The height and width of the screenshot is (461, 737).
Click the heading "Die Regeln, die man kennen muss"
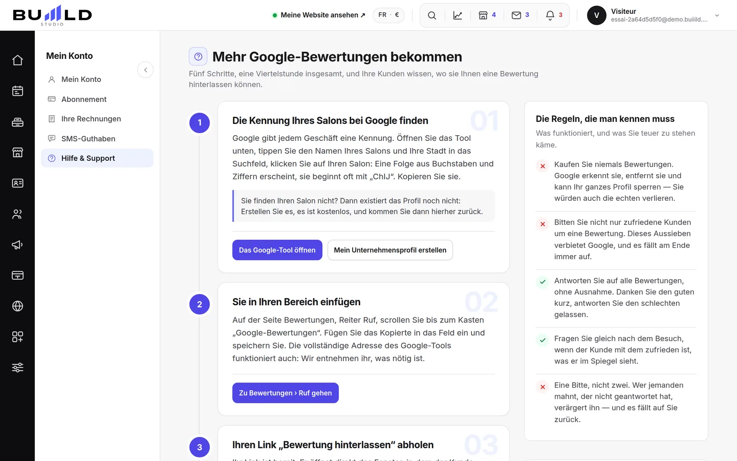[605, 119]
